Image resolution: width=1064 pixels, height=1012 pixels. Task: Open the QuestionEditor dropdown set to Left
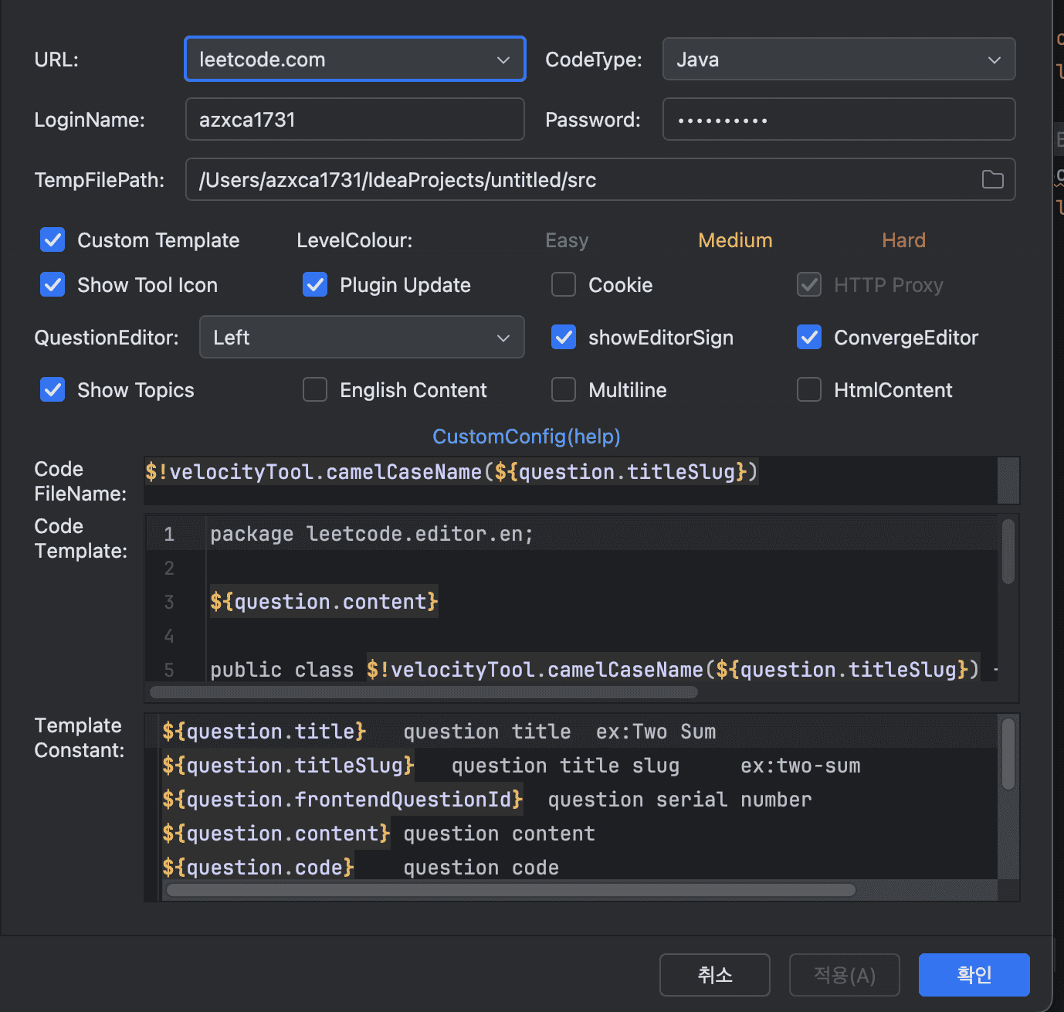coord(361,338)
